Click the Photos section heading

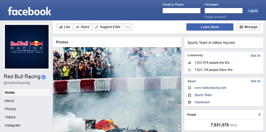pyautogui.click(x=62, y=42)
